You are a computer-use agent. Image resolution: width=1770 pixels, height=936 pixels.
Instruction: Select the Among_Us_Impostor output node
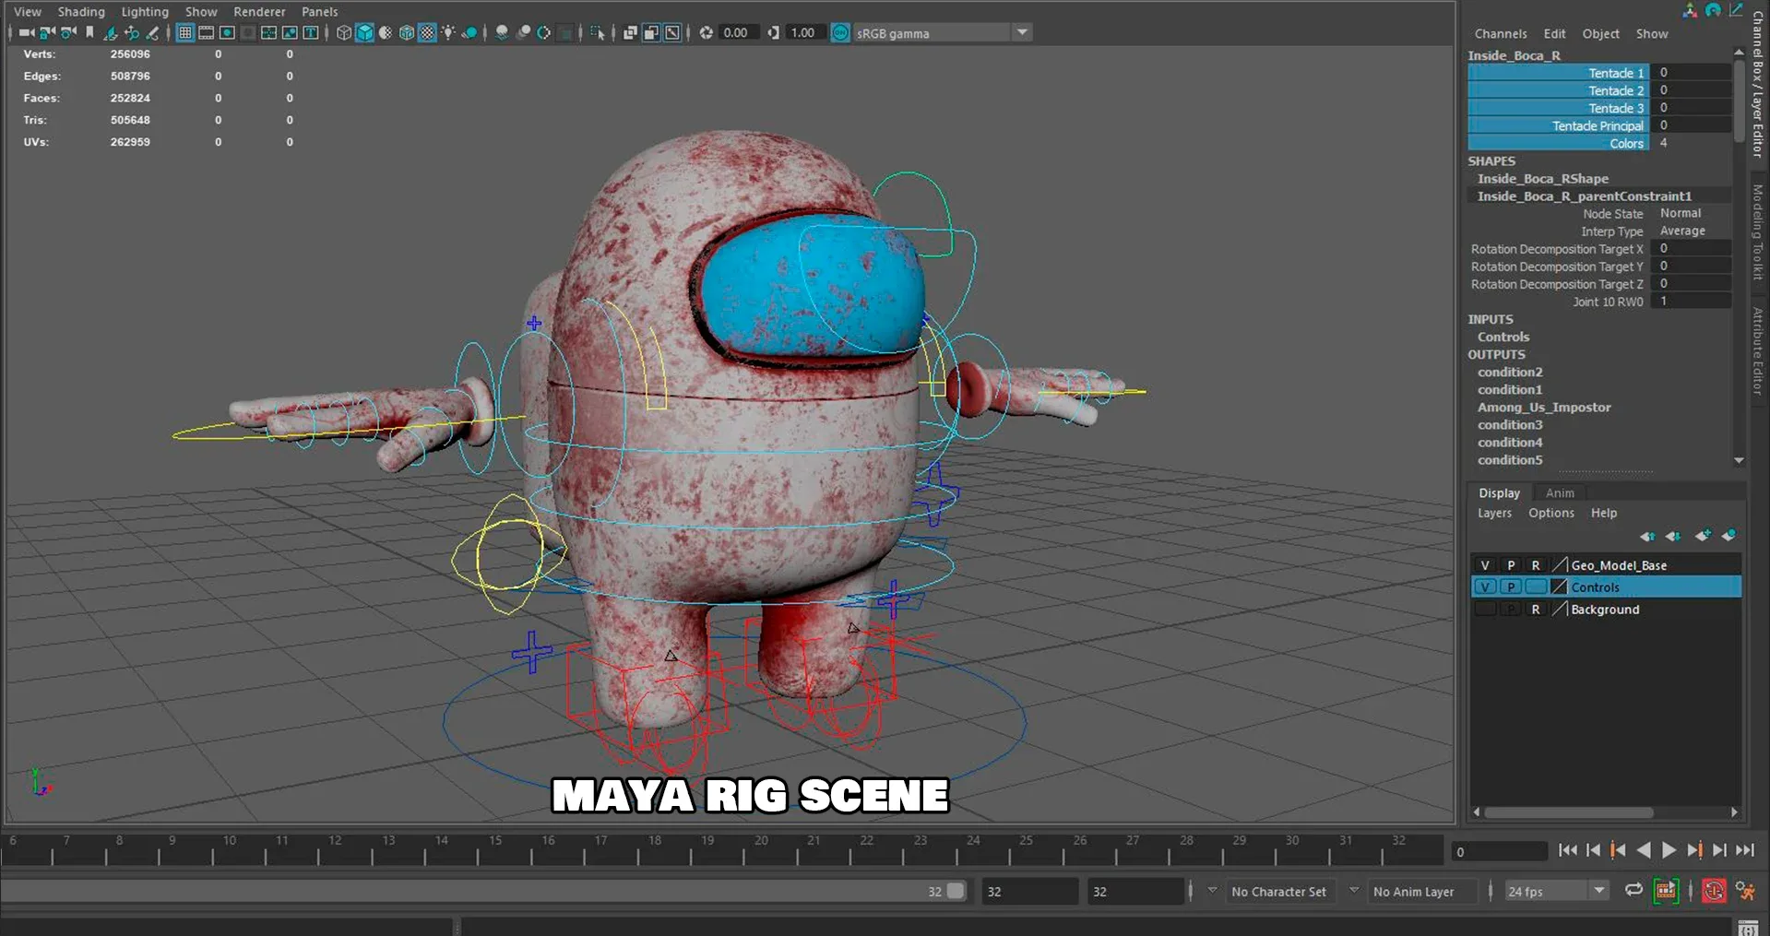(x=1544, y=407)
